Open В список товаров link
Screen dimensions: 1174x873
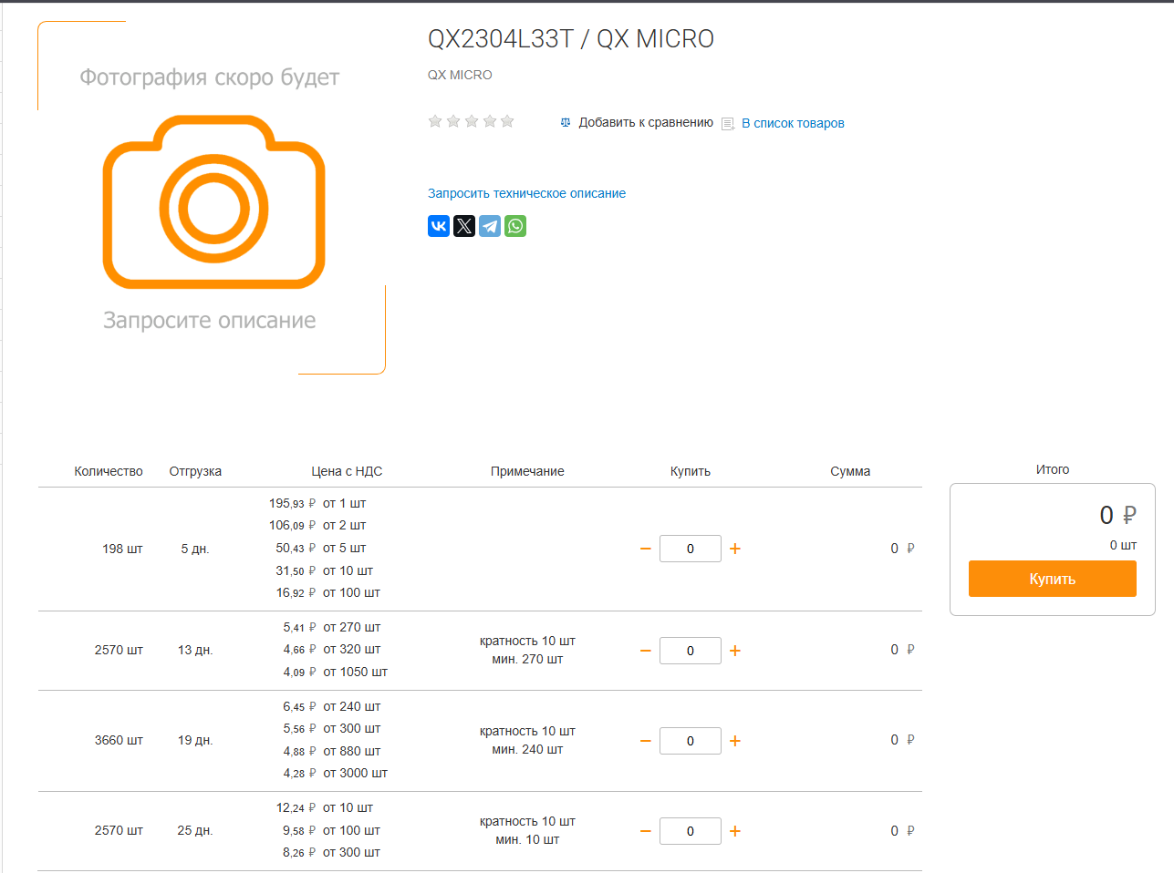pyautogui.click(x=793, y=123)
